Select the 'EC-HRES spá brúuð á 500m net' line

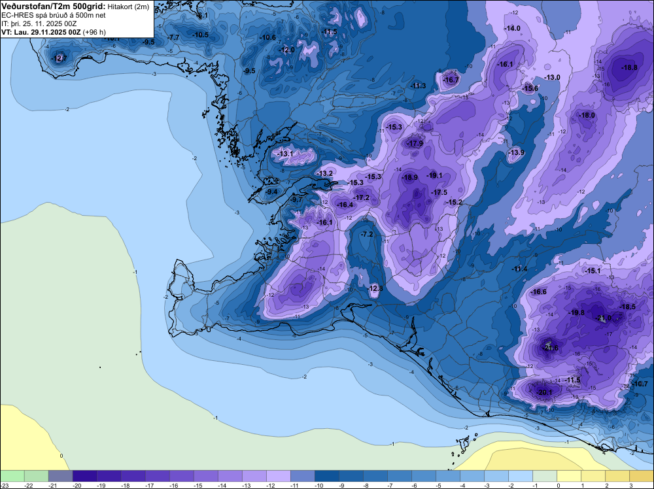54,16
